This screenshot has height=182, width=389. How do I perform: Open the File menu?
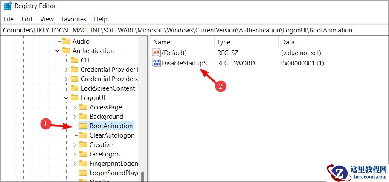(x=9, y=19)
